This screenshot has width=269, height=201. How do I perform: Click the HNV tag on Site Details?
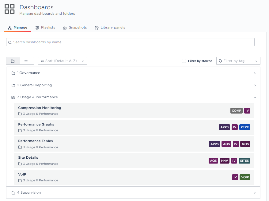225,160
